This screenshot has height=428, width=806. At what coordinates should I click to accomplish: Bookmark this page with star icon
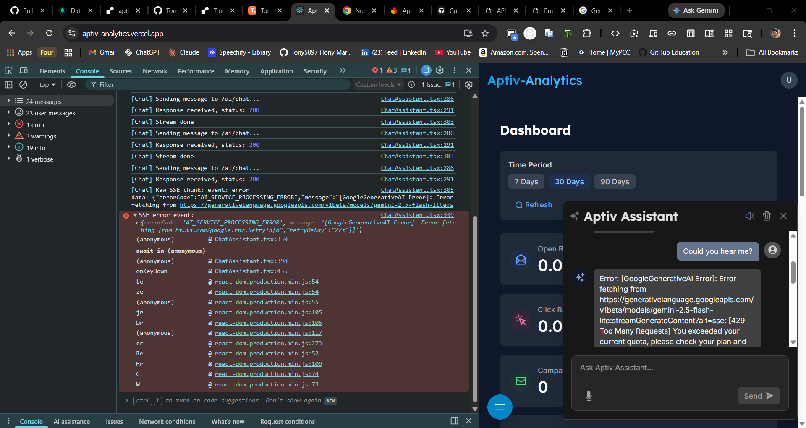485,34
